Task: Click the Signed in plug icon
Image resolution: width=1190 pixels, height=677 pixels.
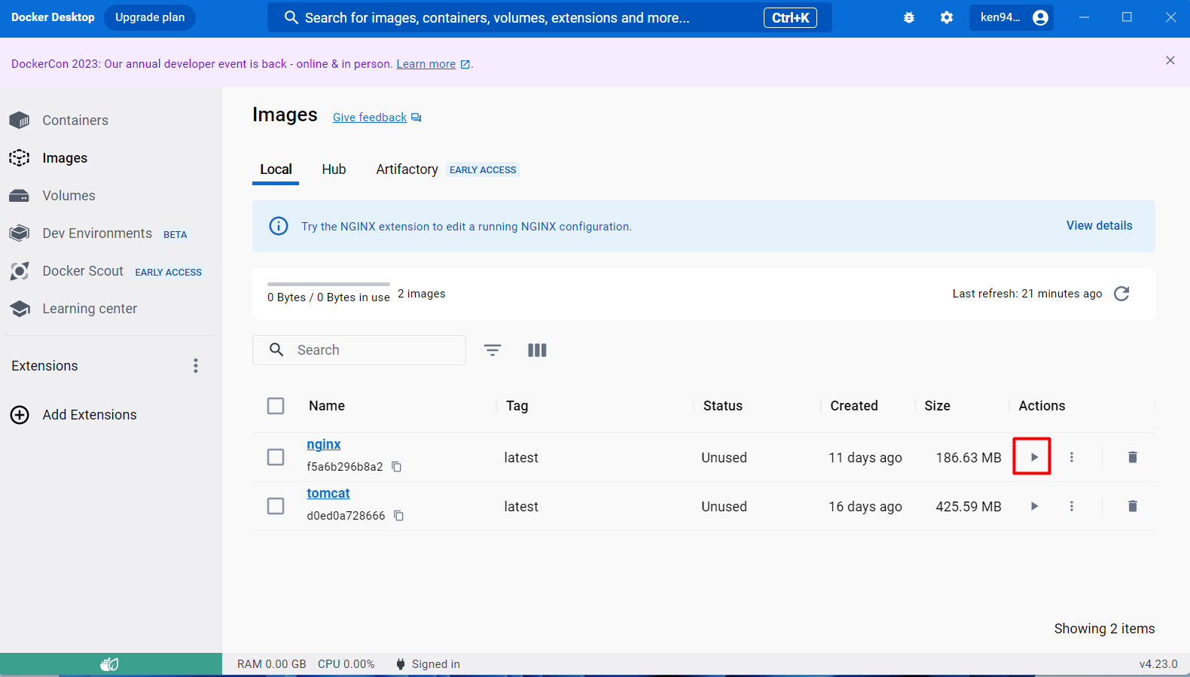Action: [x=401, y=664]
